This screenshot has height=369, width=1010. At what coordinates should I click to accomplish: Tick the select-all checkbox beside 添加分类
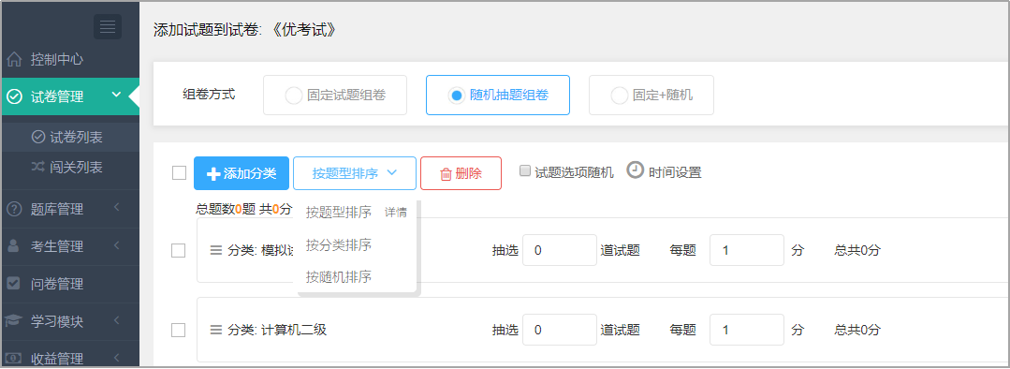click(x=179, y=172)
